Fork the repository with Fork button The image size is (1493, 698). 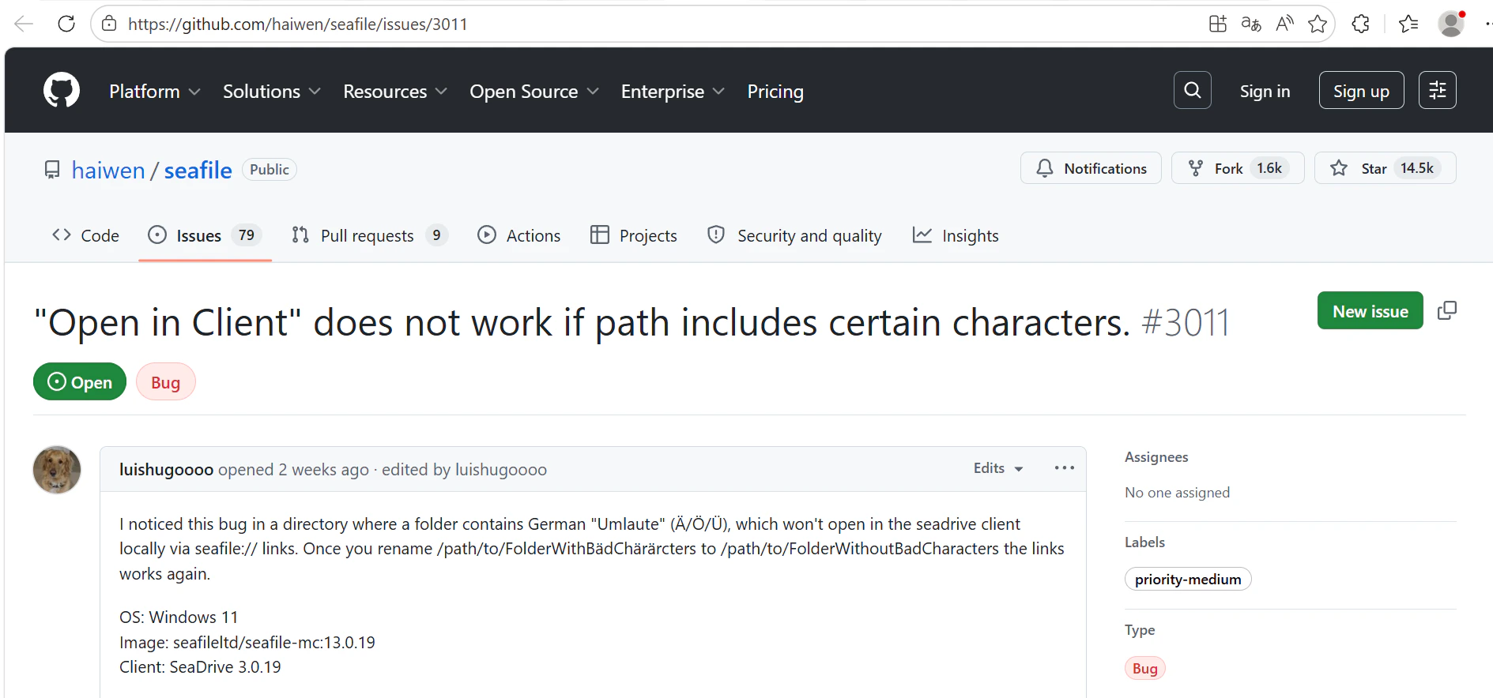pos(1238,168)
